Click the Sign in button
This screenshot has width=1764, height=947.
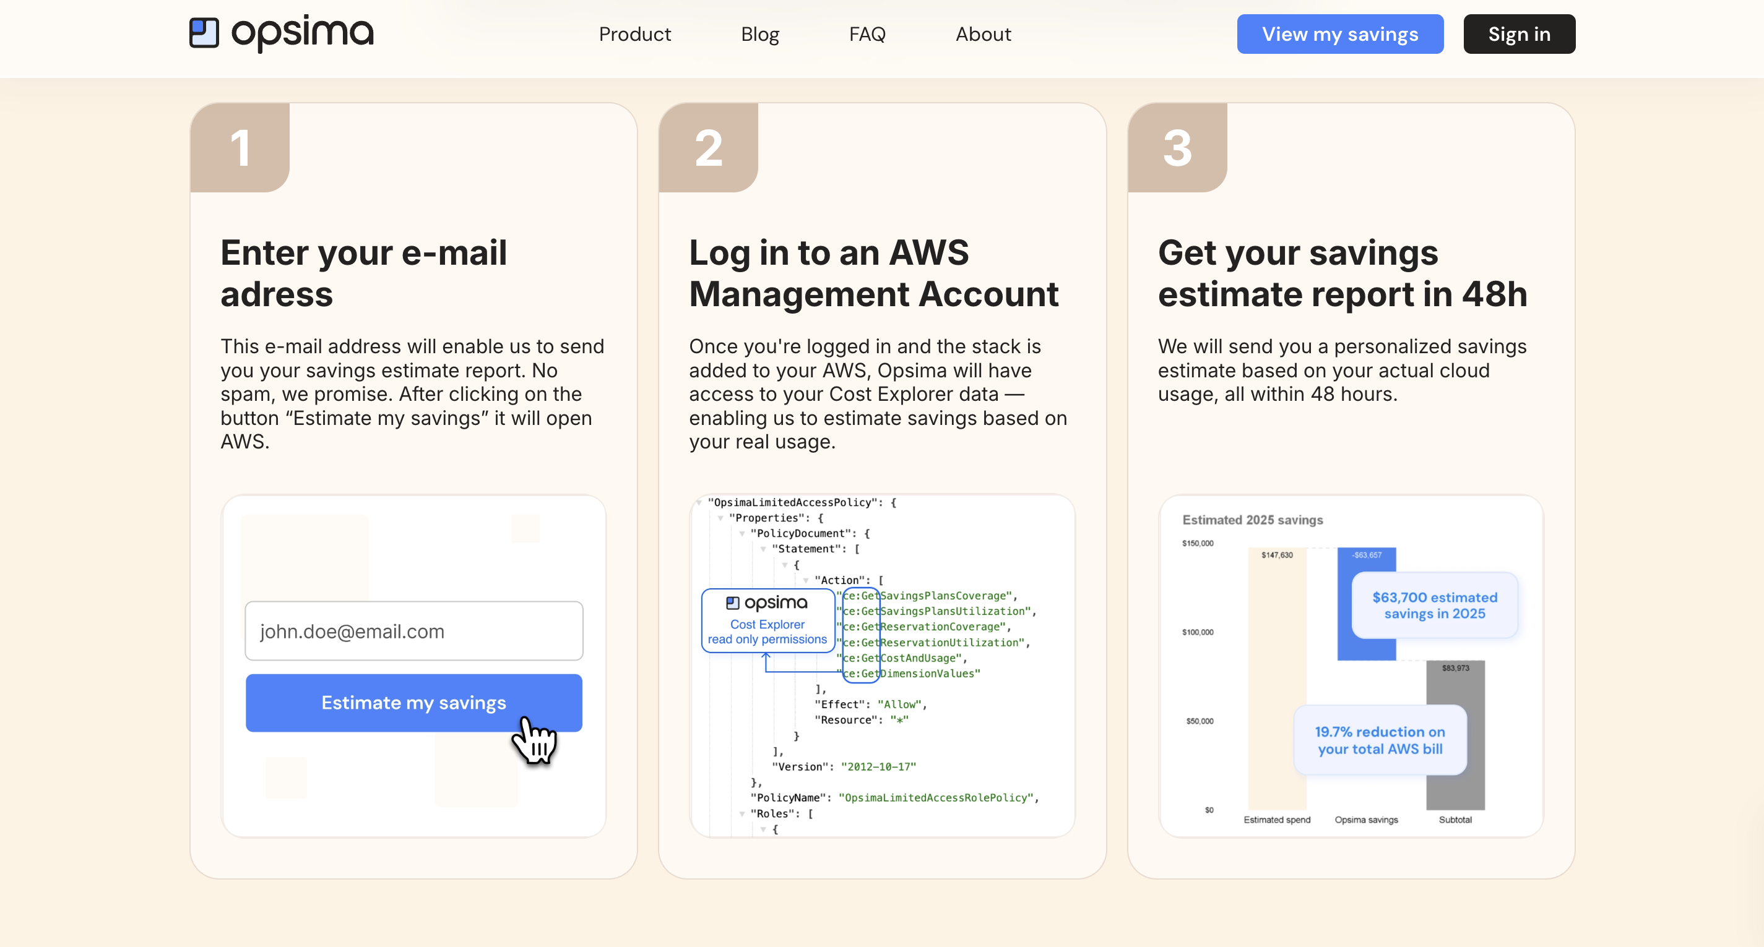[1519, 34]
